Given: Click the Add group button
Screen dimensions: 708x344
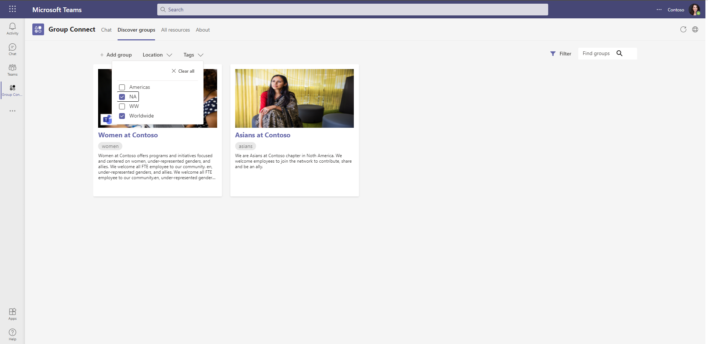Looking at the screenshot, I should coord(116,55).
